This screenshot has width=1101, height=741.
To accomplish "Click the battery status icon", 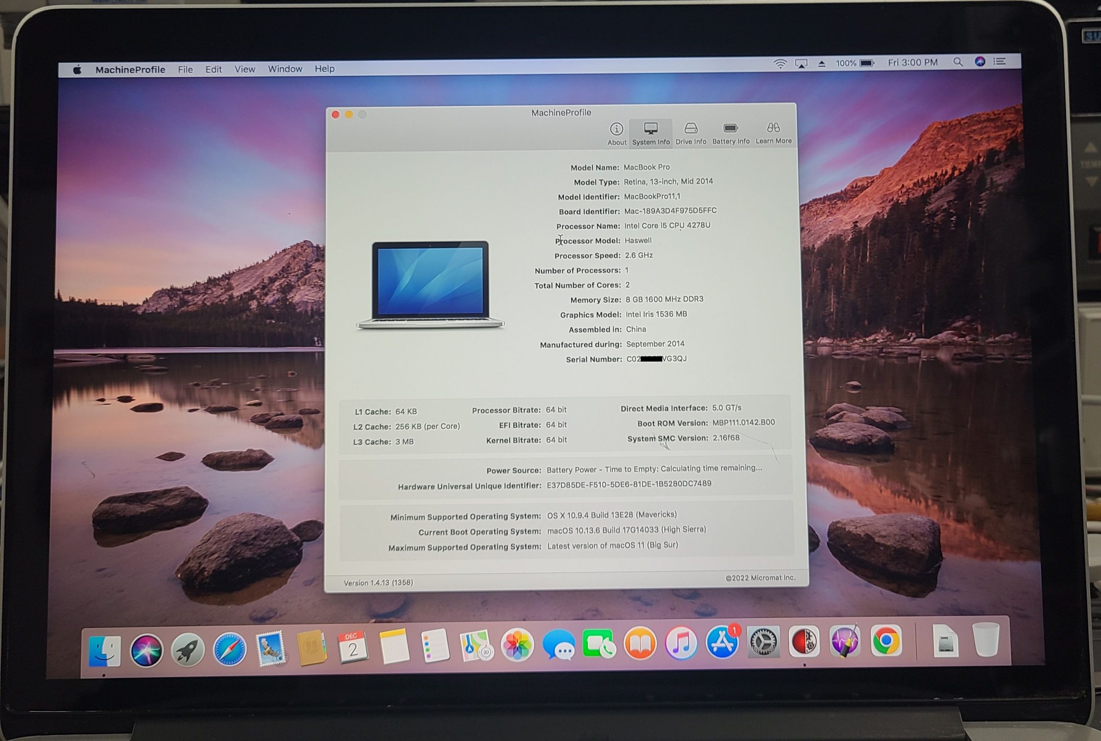I will click(867, 63).
